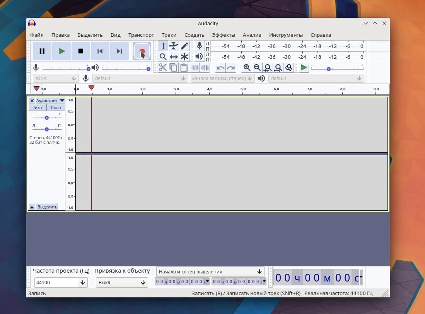Collapse the track using the up-triangle button
Screen dimensions: 425x314
coord(32,207)
